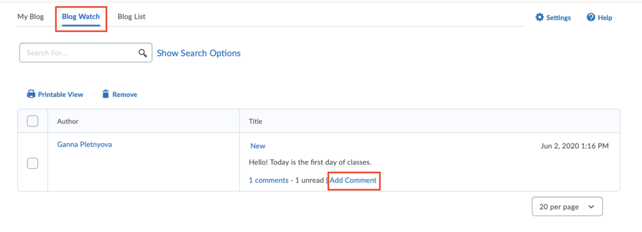The image size is (642, 232).
Task: Click the Author column header
Action: [68, 122]
